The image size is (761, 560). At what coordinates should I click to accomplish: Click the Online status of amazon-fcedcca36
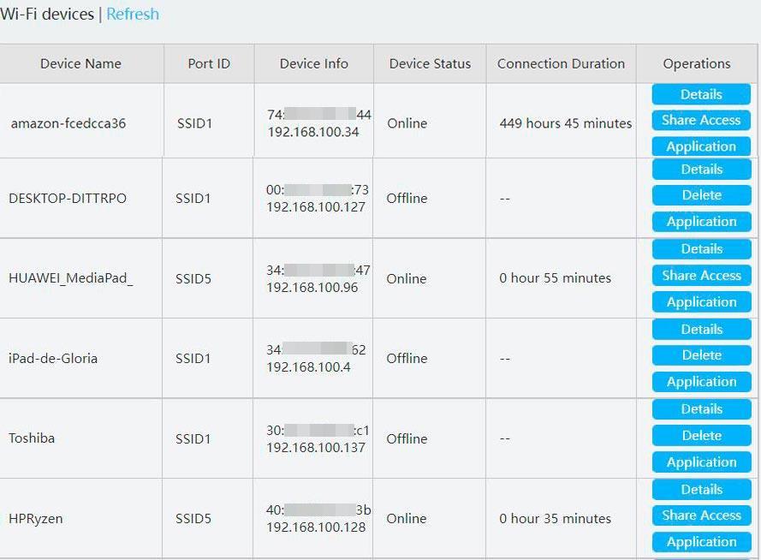[x=407, y=123]
